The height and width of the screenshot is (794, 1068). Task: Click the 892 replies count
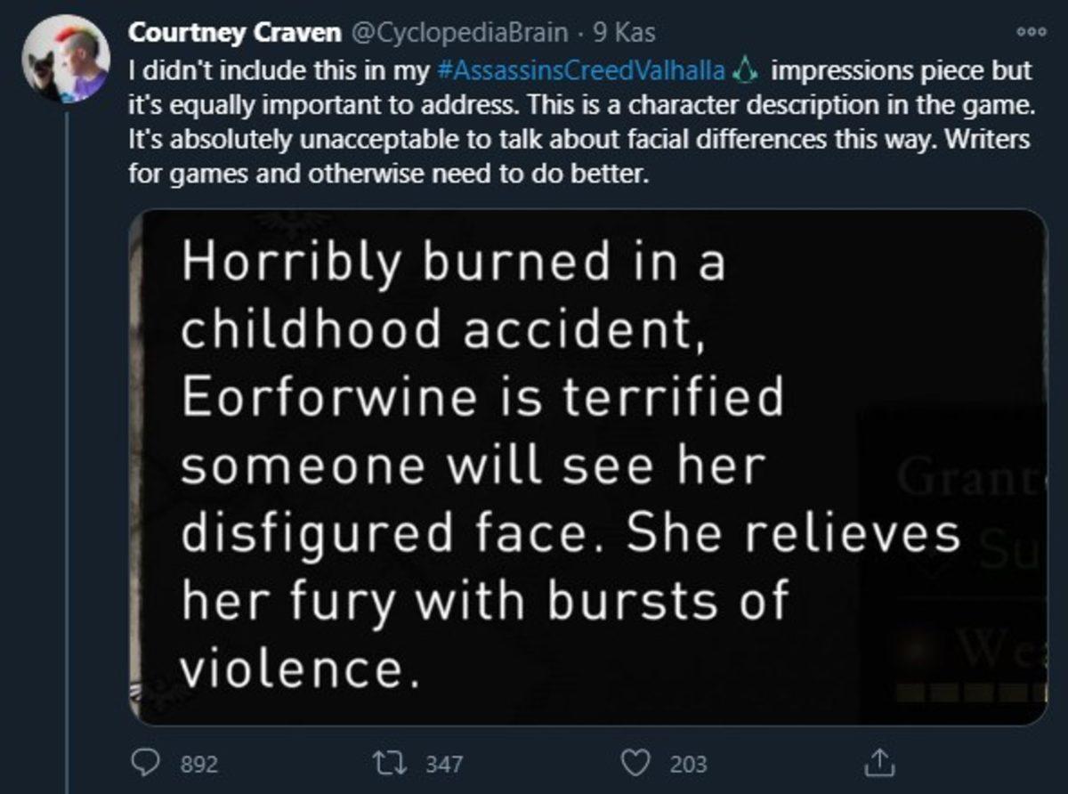[x=199, y=763]
